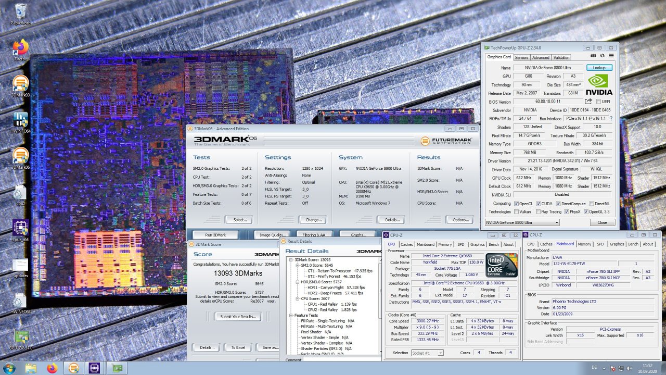Toggle the CUDA checkbox
Image resolution: width=666 pixels, height=375 pixels.
click(540, 204)
